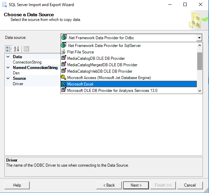Select Microsoft Excel data source
The width and height of the screenshot is (209, 193).
tap(129, 84)
